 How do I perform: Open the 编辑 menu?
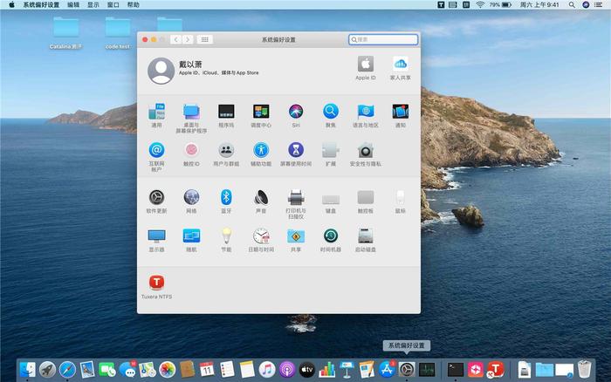73,4
